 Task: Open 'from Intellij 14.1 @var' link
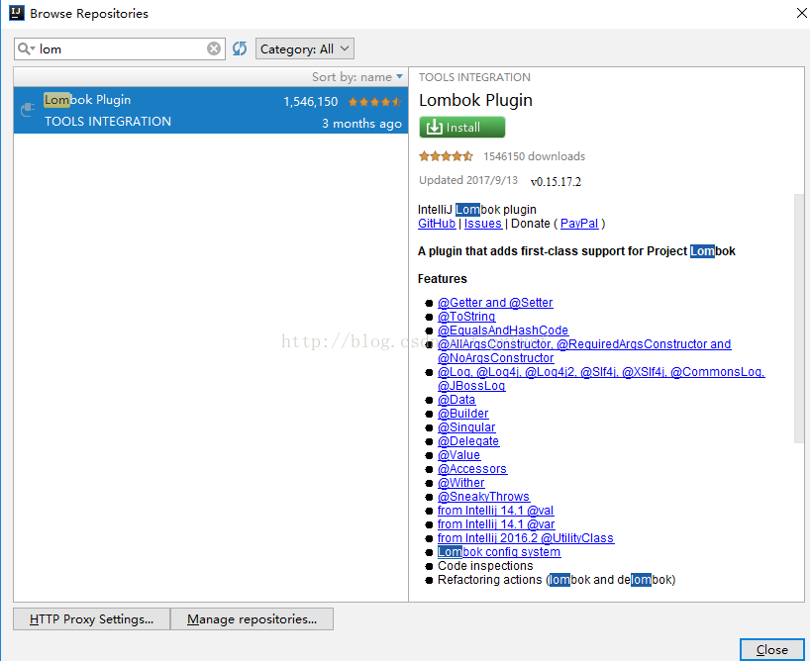click(496, 524)
